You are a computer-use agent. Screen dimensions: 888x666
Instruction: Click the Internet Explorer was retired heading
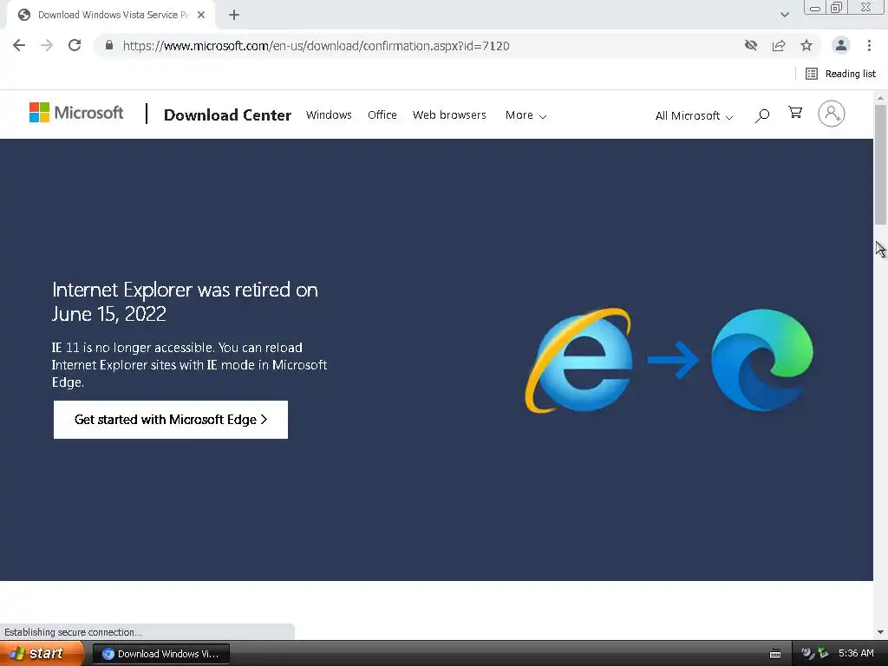185,301
